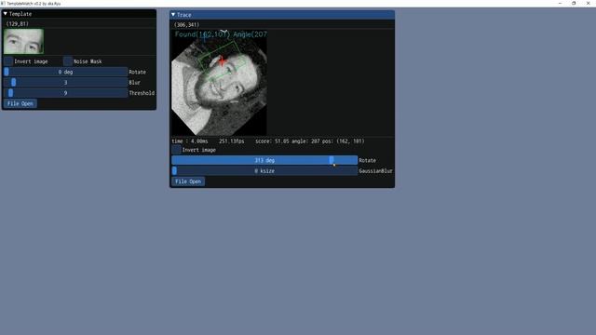This screenshot has width=596, height=335.
Task: Minimize the TemplateMatch window
Action: (x=560, y=4)
